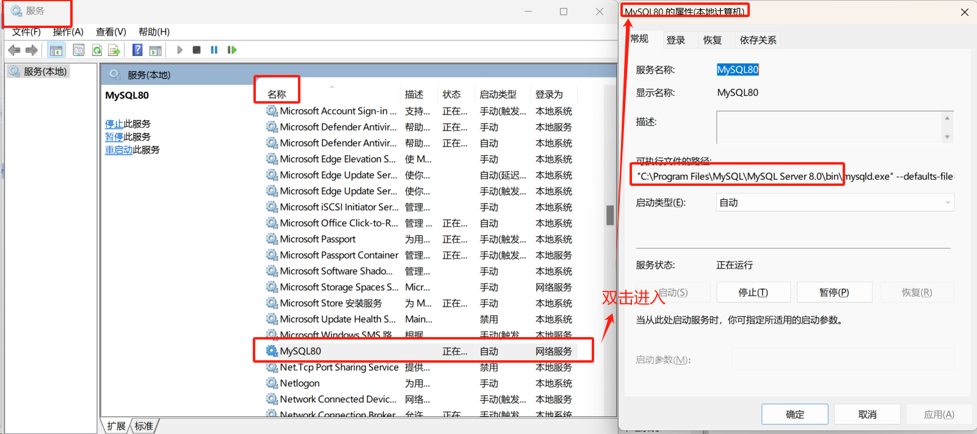Click gear icon of Net.Tcp Port Sharing Service

(x=272, y=367)
